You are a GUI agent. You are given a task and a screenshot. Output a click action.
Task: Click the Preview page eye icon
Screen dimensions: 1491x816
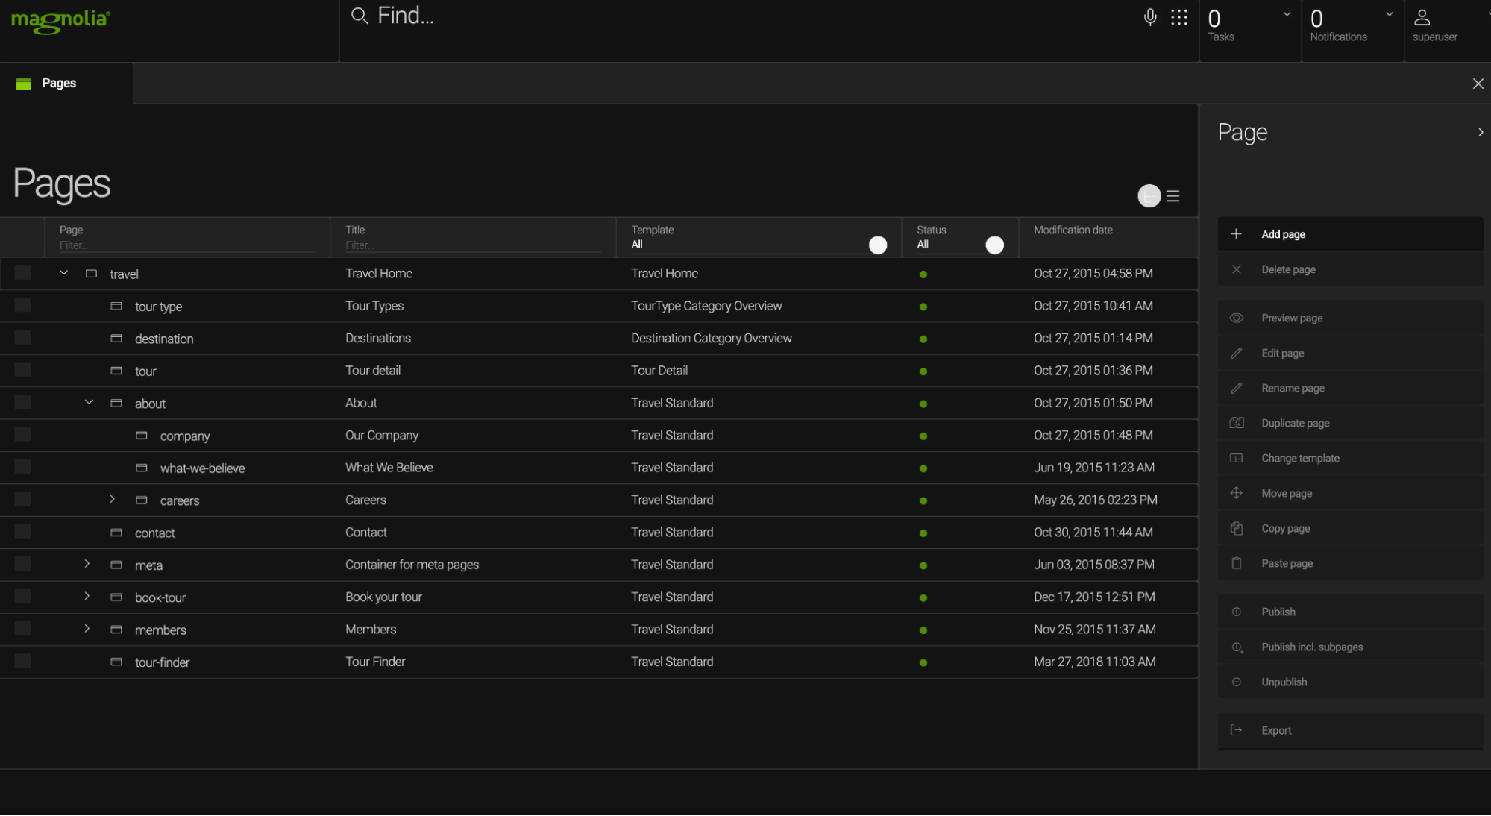click(1236, 318)
